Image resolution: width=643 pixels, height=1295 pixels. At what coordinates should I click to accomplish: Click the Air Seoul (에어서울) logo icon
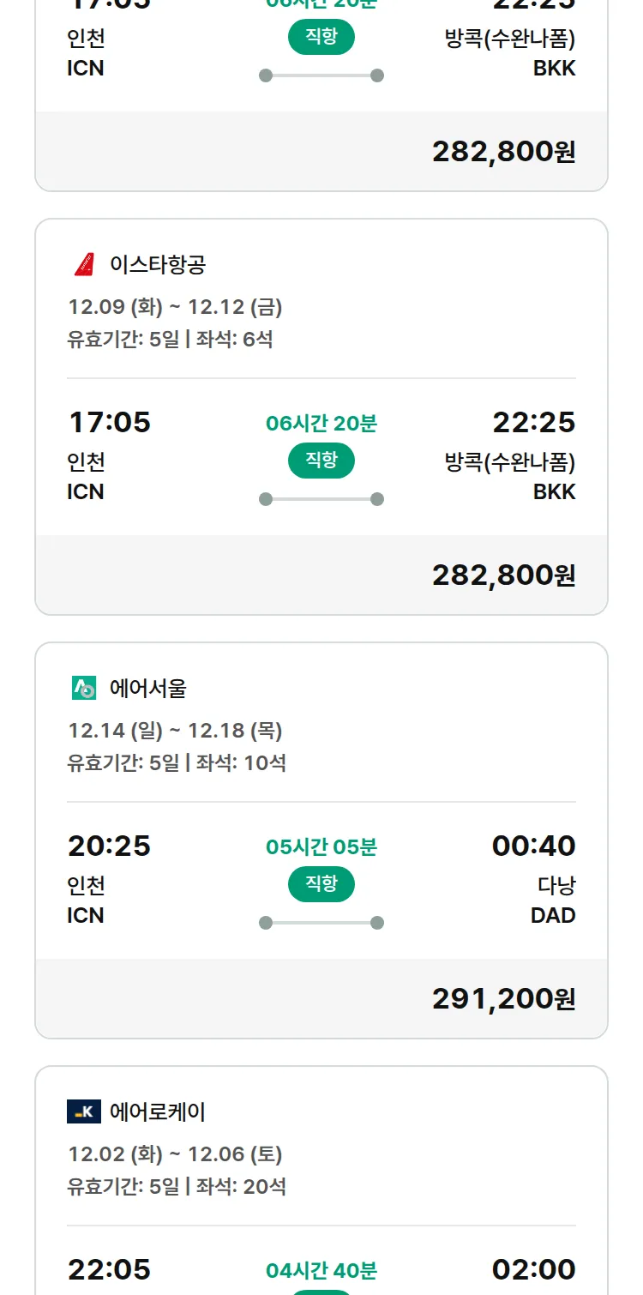[84, 688]
